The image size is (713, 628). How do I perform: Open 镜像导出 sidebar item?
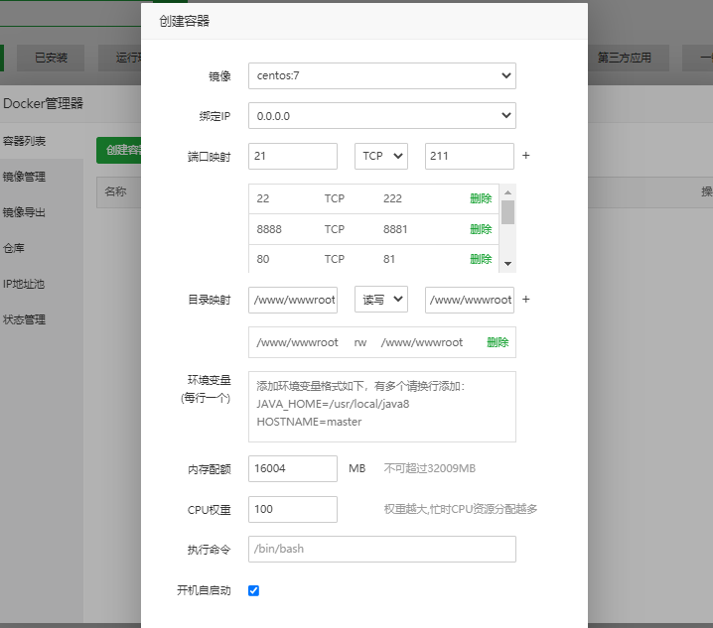pos(24,212)
